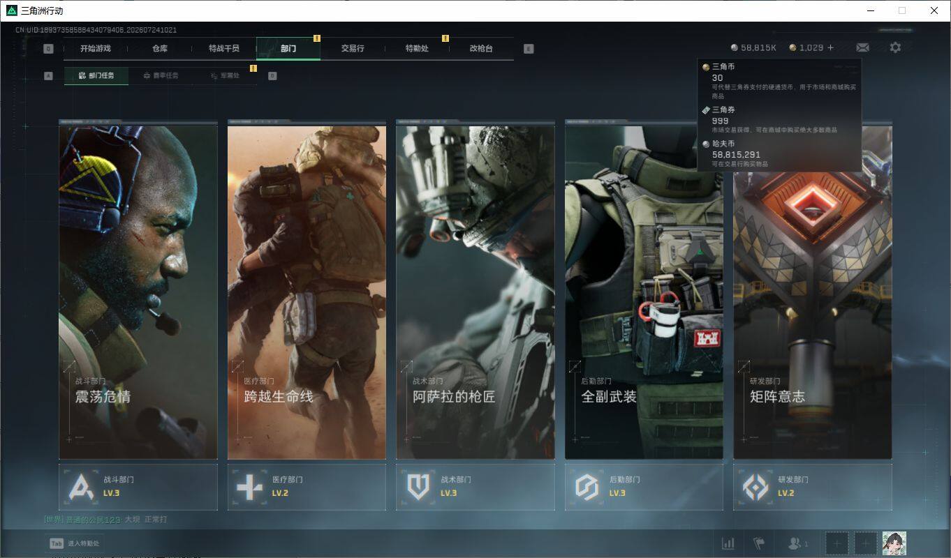This screenshot has width=951, height=558.
Task: Click the 后勤部门 LV.3 level text
Action: pos(617,493)
